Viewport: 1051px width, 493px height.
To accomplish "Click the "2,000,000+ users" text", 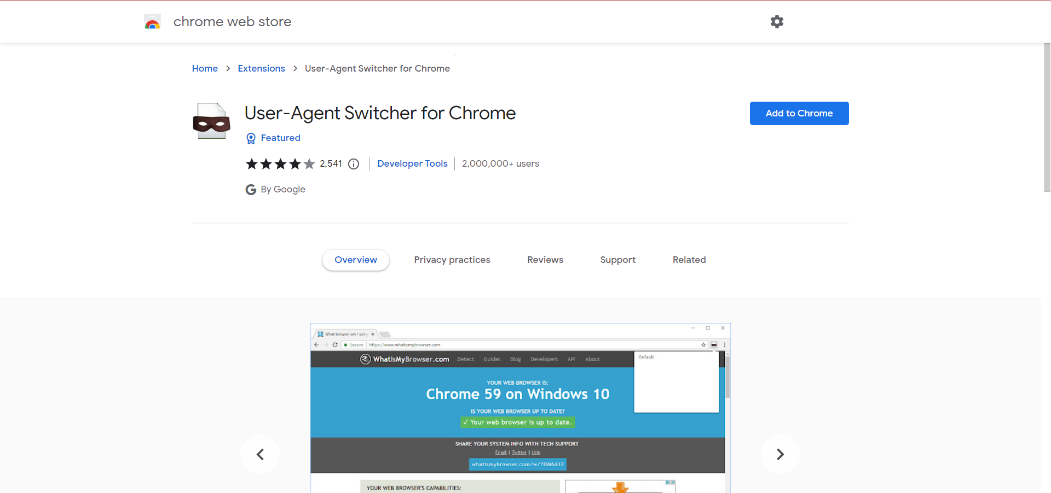I will click(500, 163).
